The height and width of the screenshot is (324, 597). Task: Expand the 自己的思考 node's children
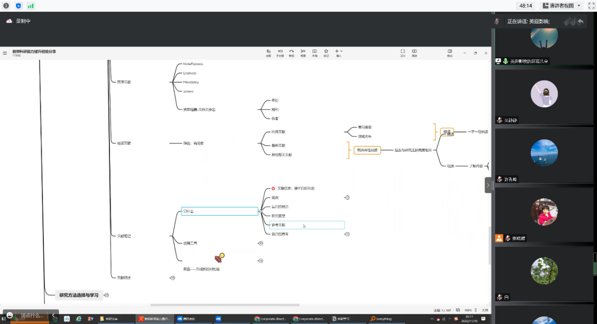(x=347, y=234)
